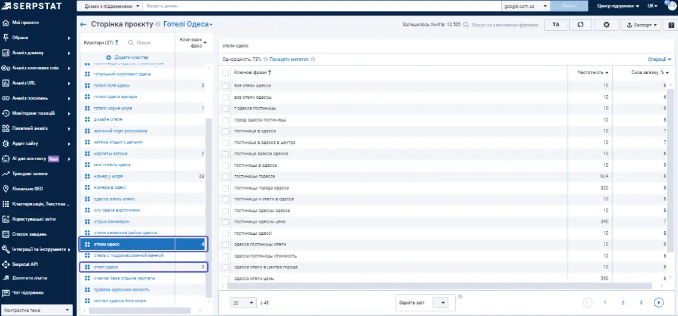
Task: Open Операції dropdown
Action: tap(659, 60)
